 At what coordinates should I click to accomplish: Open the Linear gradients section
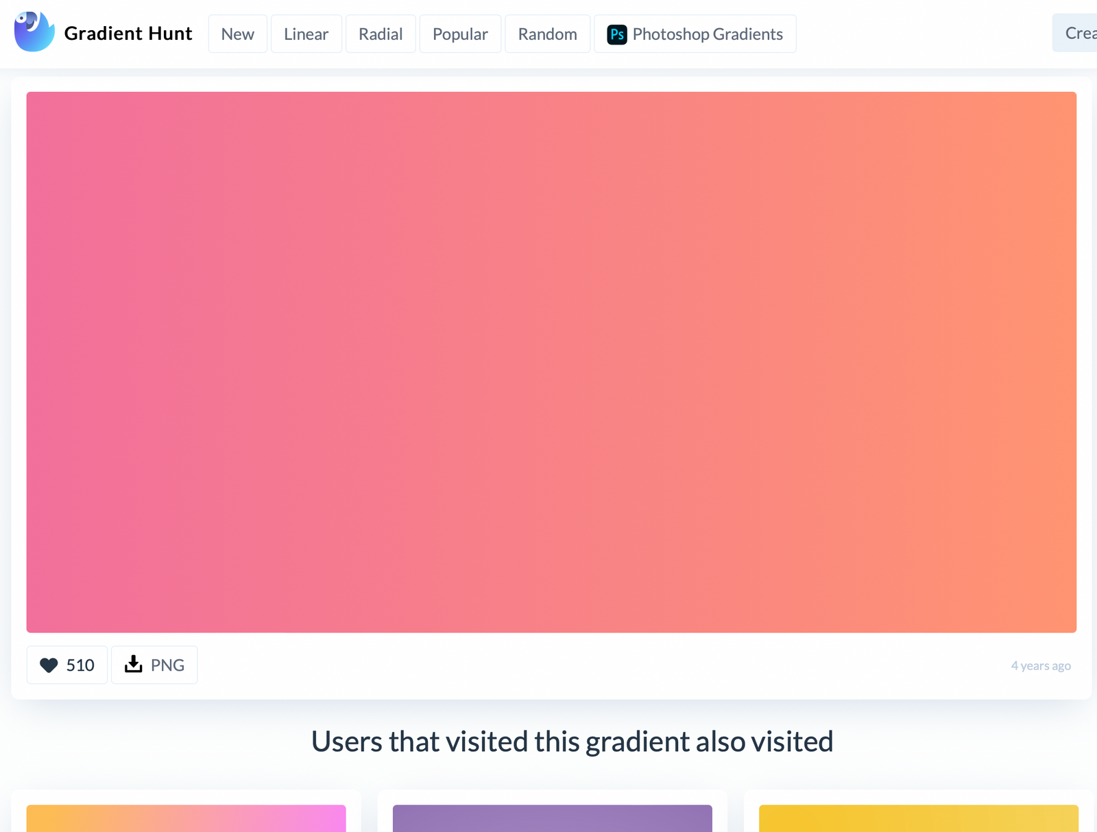click(x=306, y=33)
